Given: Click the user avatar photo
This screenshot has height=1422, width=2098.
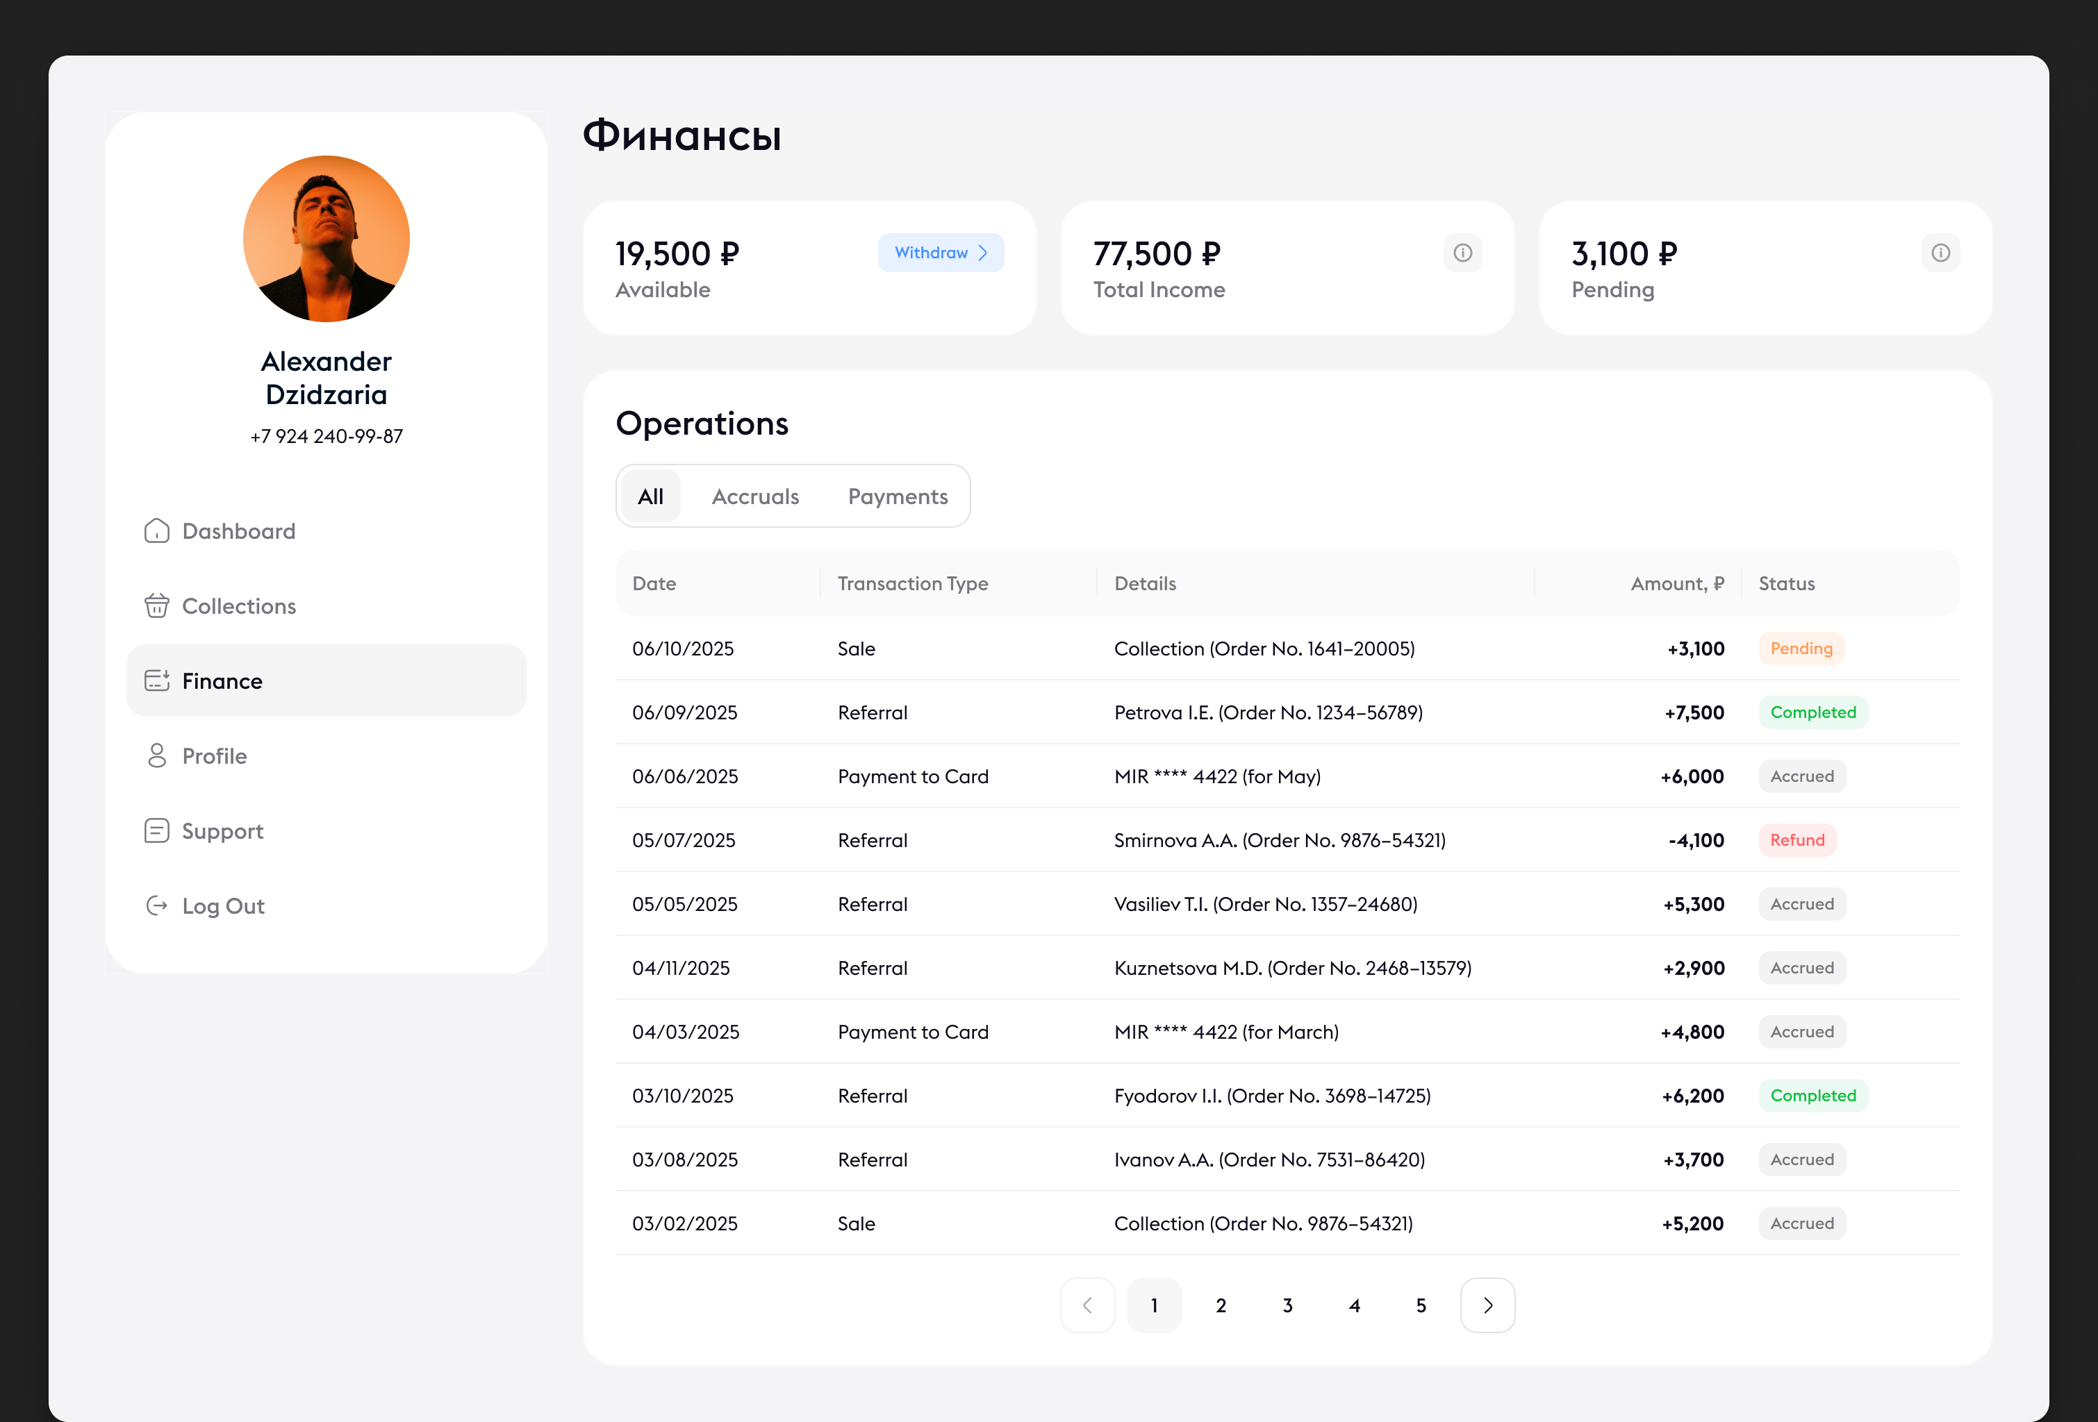Looking at the screenshot, I should [x=326, y=238].
